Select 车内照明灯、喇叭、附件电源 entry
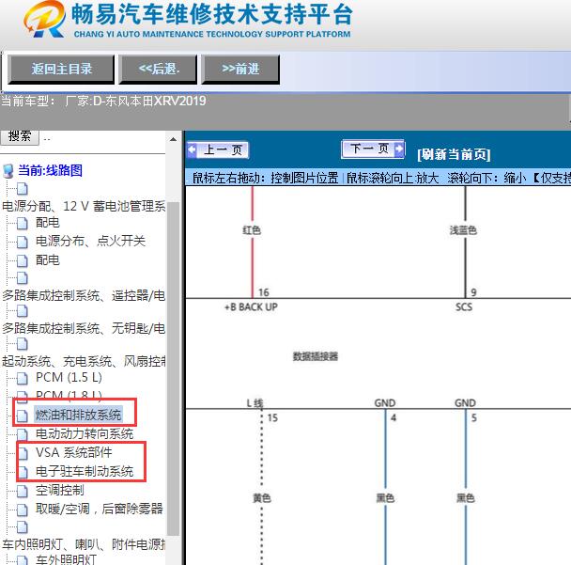This screenshot has height=565, width=571. click(84, 544)
